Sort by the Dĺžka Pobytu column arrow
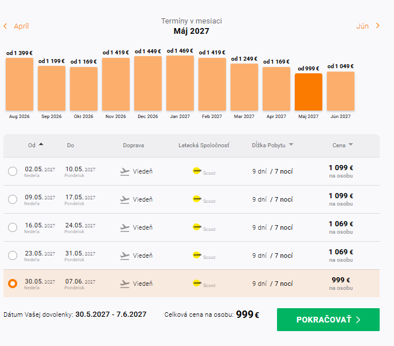Viewport: 394px width, 346px height. click(291, 144)
